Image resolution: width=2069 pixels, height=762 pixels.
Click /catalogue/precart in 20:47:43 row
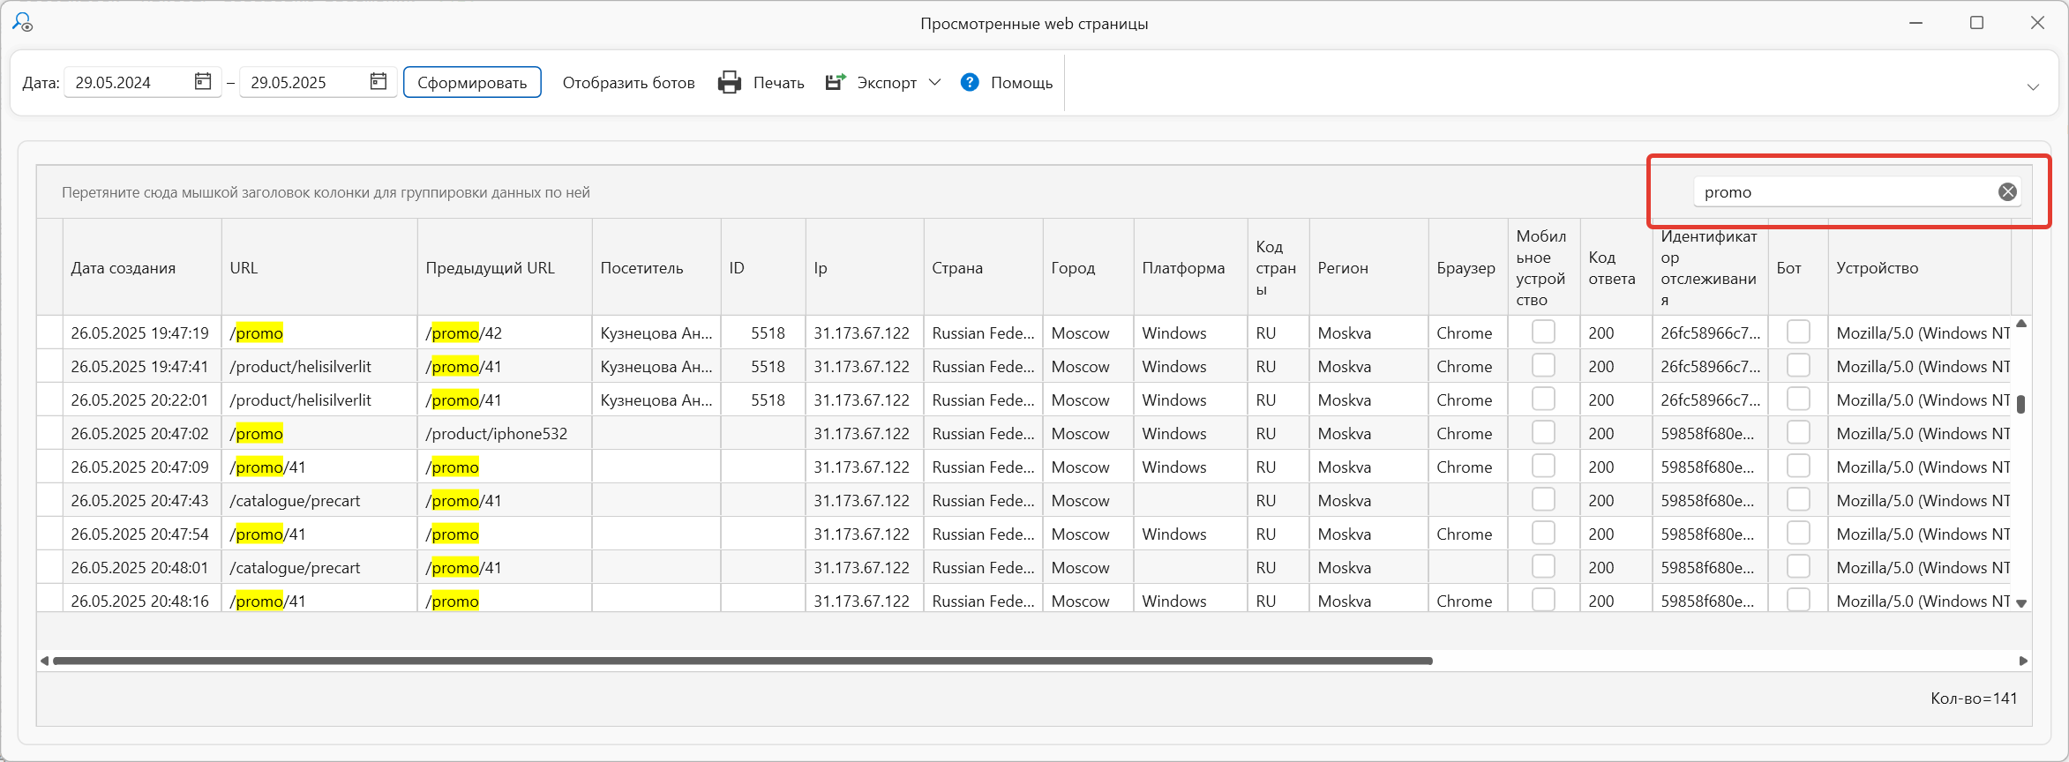[x=295, y=500]
